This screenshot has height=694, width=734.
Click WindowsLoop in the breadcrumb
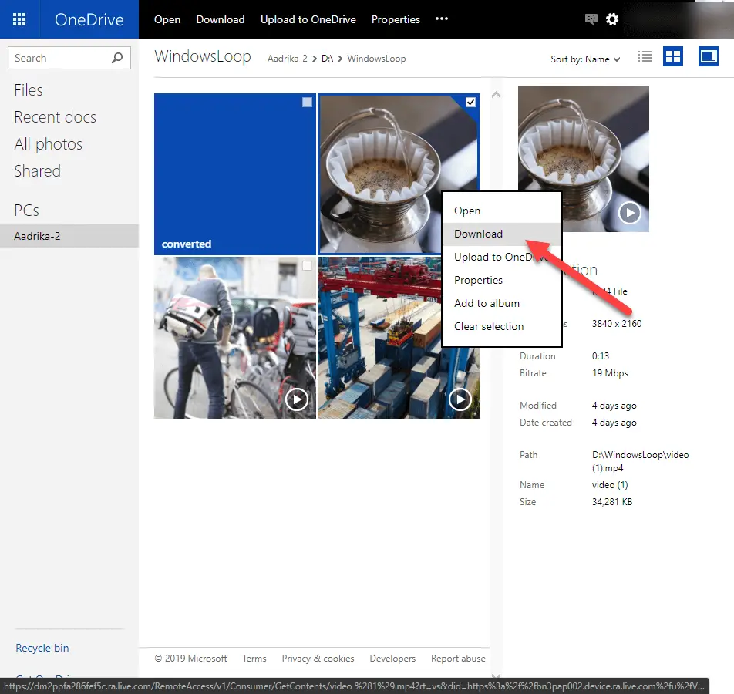tap(376, 59)
